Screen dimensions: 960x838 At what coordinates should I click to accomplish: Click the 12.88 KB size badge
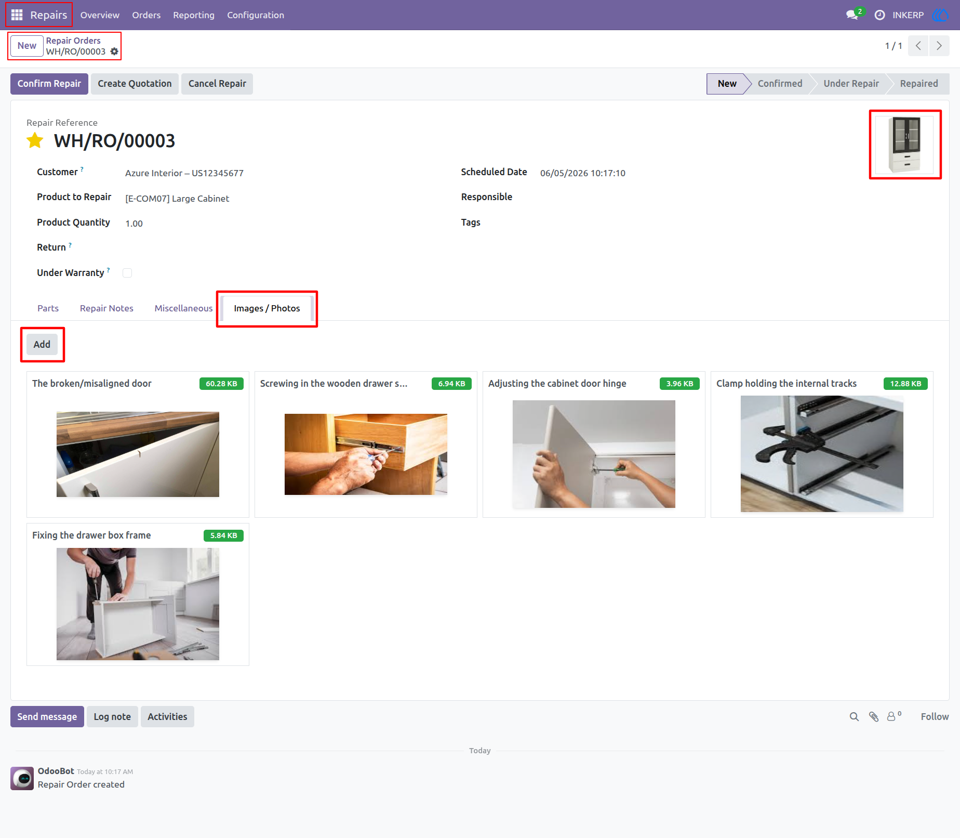click(x=905, y=384)
